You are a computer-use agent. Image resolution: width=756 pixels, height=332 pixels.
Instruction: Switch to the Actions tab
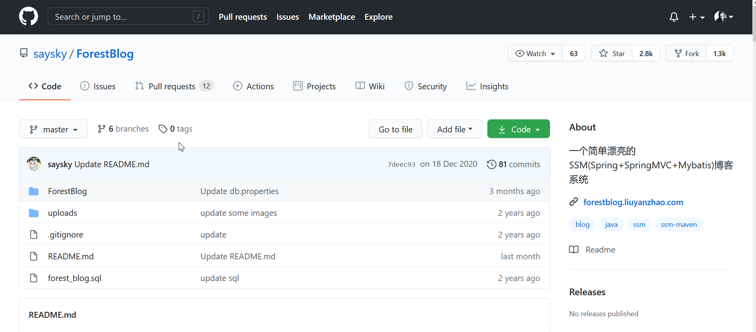point(253,86)
